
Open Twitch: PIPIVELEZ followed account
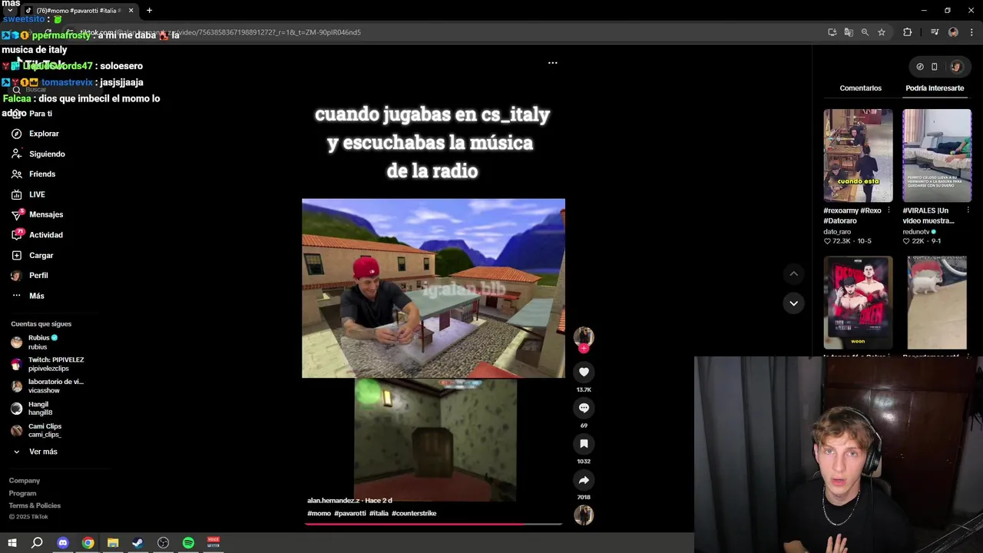click(46, 364)
